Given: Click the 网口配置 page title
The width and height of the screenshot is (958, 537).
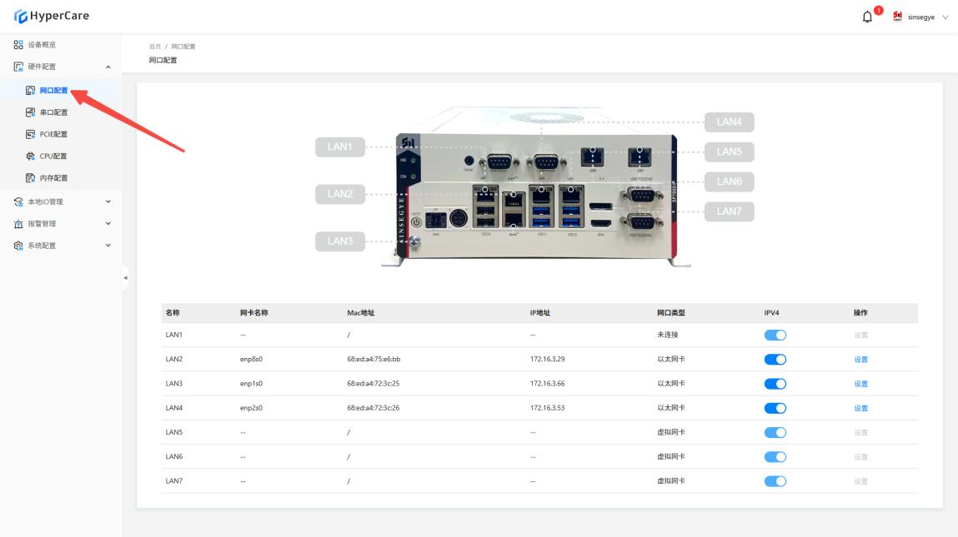Looking at the screenshot, I should pos(163,61).
